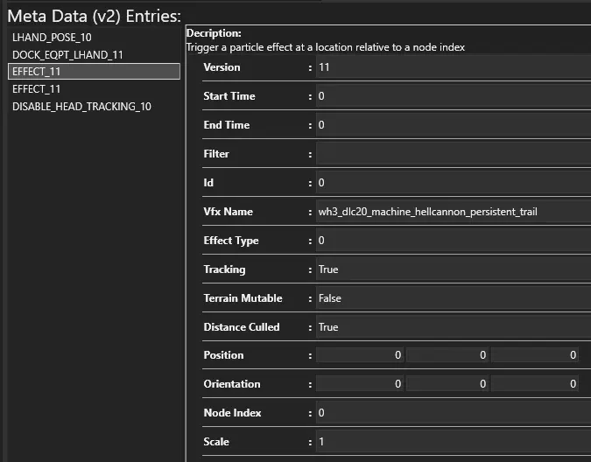Click the Scale value field
Screen dimensions: 591x462
[x=453, y=442]
